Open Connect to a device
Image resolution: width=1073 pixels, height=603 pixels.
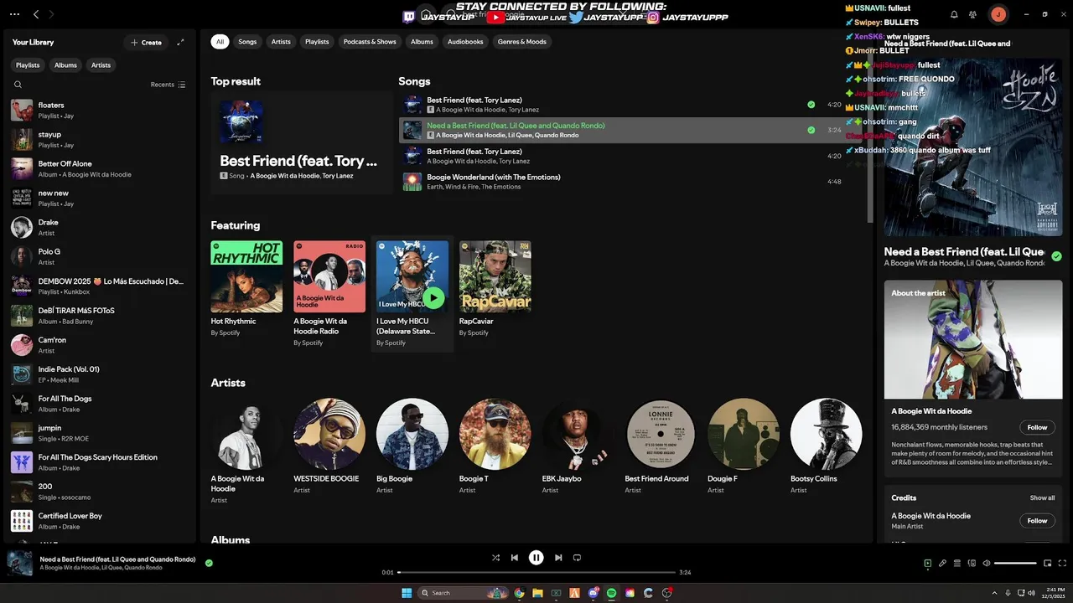[972, 563]
